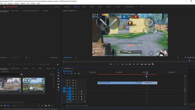This screenshot has height=110, width=195.
Task: Select the Ripple Edit tool
Action: (58, 75)
